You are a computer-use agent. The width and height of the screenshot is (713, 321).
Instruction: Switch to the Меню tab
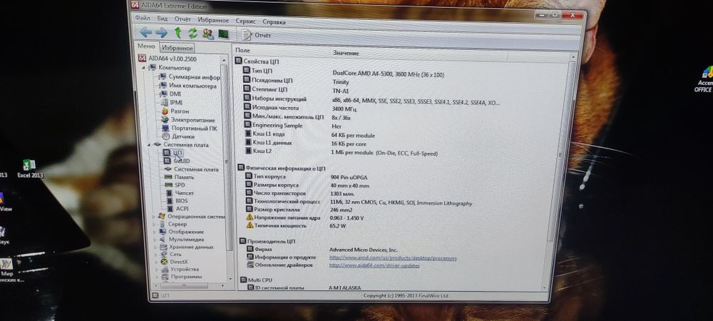point(146,46)
